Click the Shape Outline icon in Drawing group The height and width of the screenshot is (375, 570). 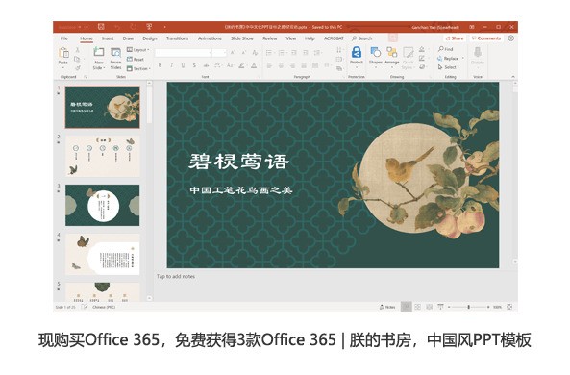pyautogui.click(x=422, y=59)
